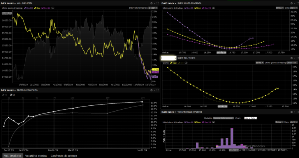Open settings gear in Vol. Implicita panel
The height and width of the screenshot is (158, 299).
[x=151, y=3]
